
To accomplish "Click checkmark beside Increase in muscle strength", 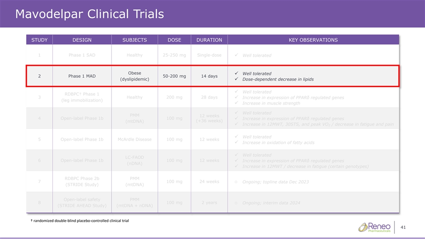I will [236, 103].
